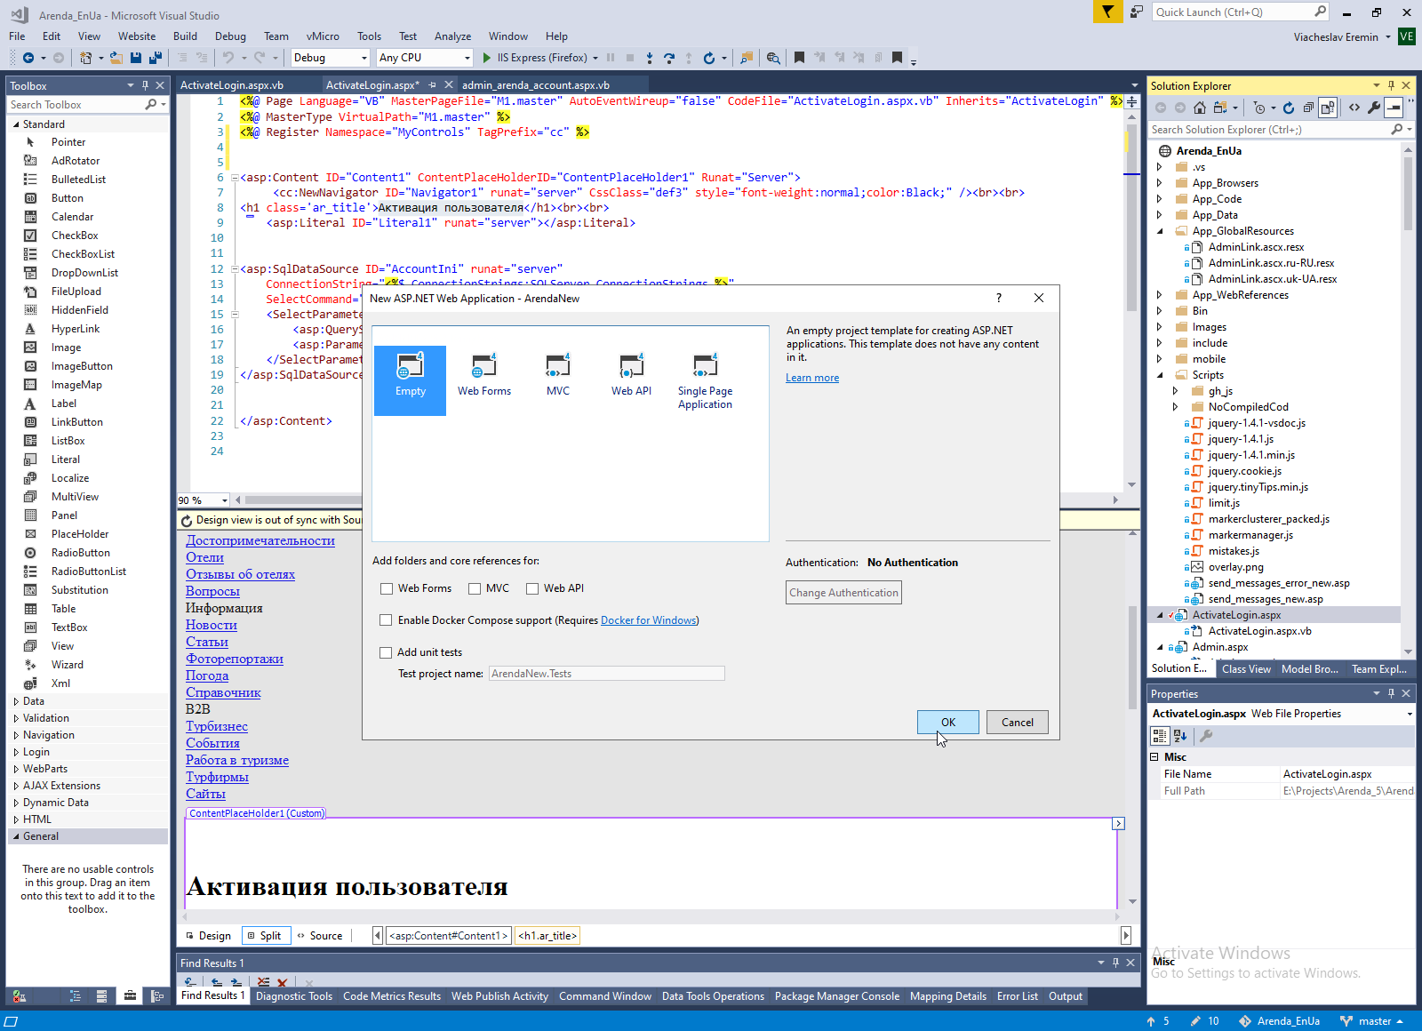Collapse the Scripts folder node
Viewport: 1422px width, 1031px height.
tap(1159, 375)
